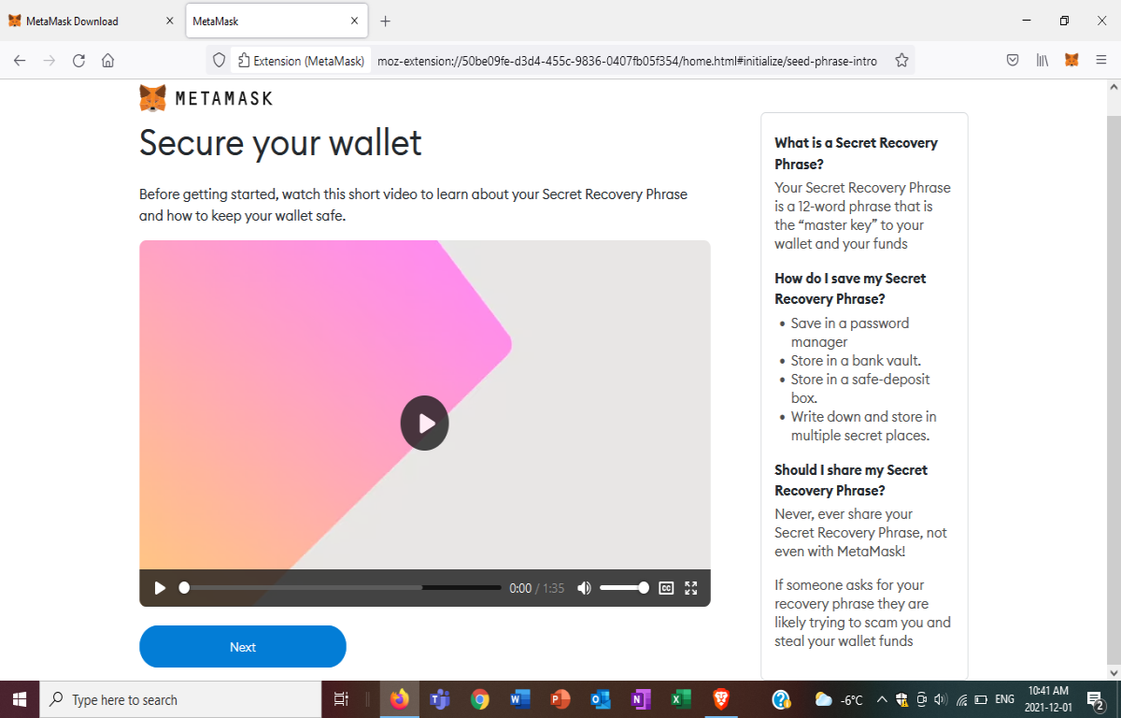Play the video with the center play button

click(425, 424)
